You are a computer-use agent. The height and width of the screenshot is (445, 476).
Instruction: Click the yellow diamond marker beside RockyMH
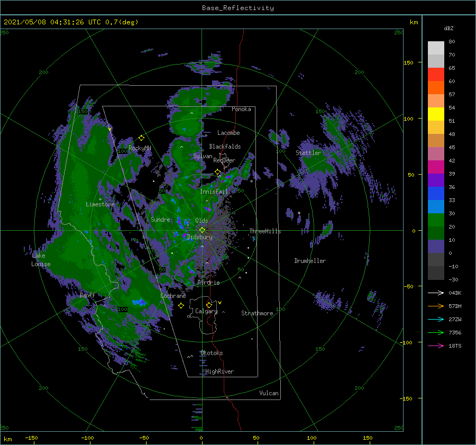tap(141, 138)
